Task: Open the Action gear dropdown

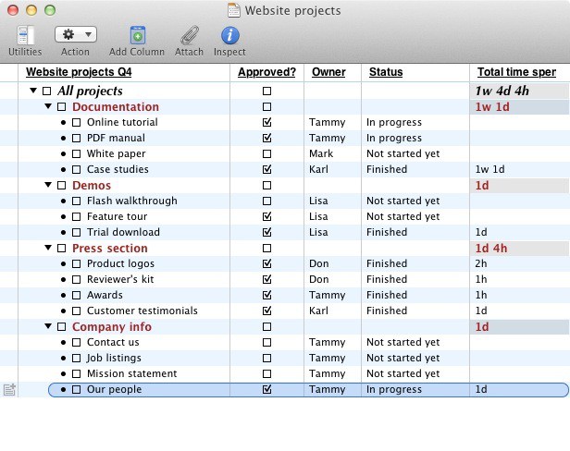Action: [x=75, y=35]
